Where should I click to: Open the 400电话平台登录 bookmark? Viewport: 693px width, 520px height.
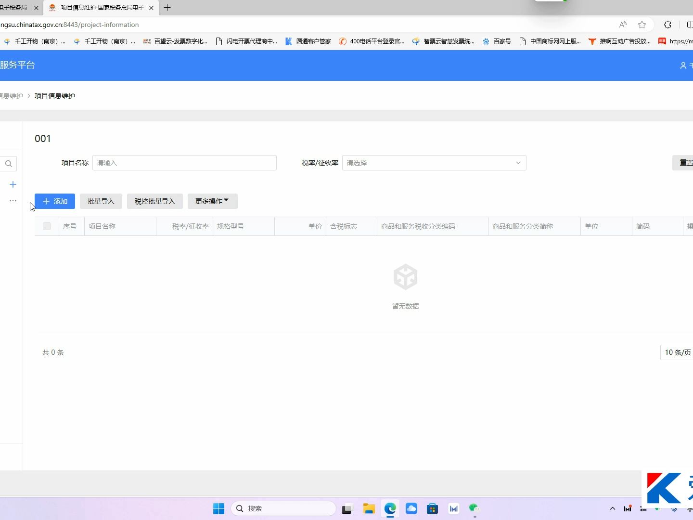372,41
